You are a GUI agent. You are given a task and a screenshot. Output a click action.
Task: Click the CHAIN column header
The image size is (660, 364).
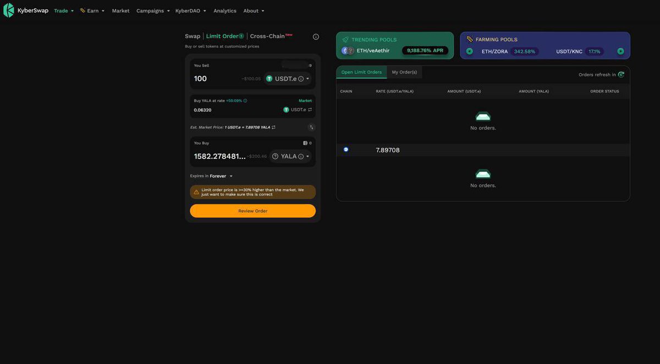[x=346, y=91]
